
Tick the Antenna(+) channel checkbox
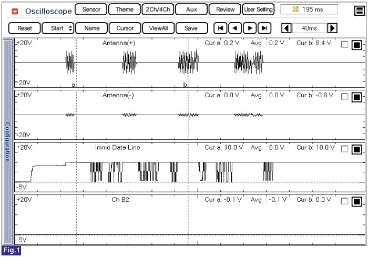(x=344, y=45)
